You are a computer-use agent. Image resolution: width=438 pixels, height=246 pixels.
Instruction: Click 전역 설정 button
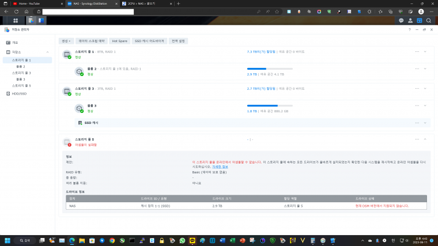pos(178,41)
